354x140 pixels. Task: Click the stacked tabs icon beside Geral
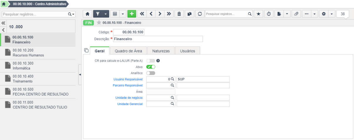(86, 50)
